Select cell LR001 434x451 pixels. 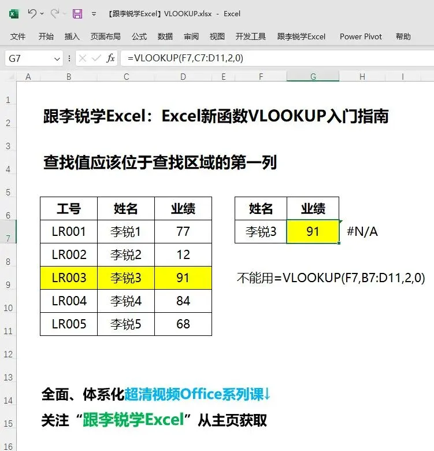point(69,231)
